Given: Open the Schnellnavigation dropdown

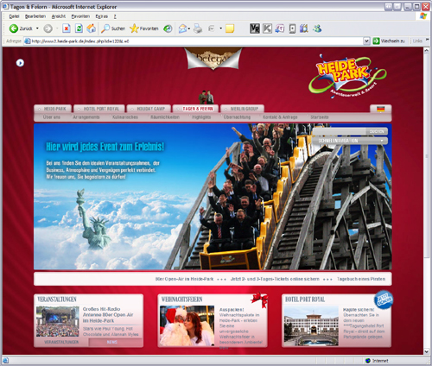Looking at the screenshot, I should click(350, 141).
